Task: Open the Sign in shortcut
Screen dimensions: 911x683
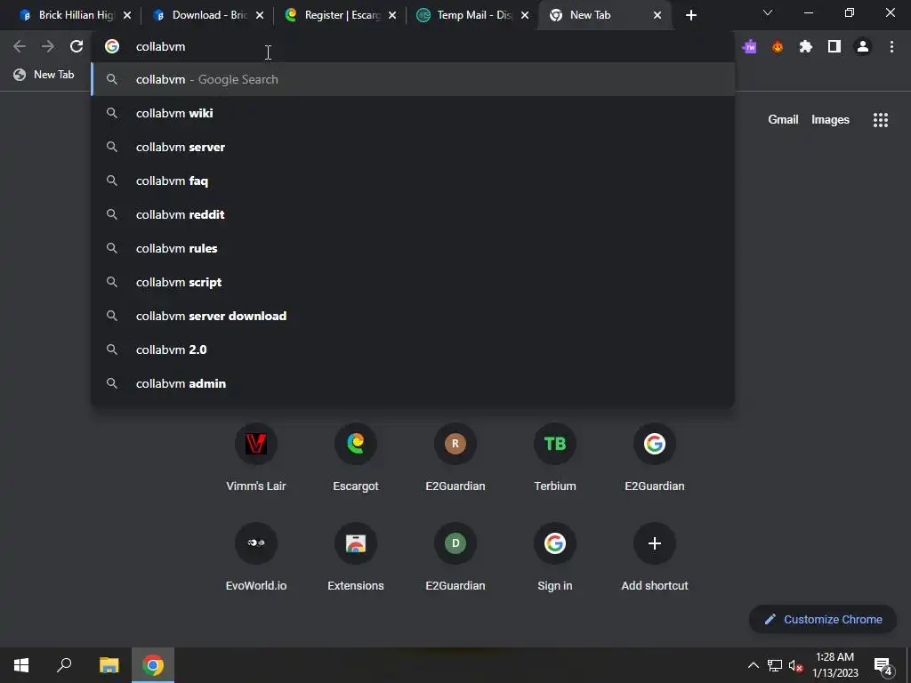Action: pyautogui.click(x=555, y=558)
